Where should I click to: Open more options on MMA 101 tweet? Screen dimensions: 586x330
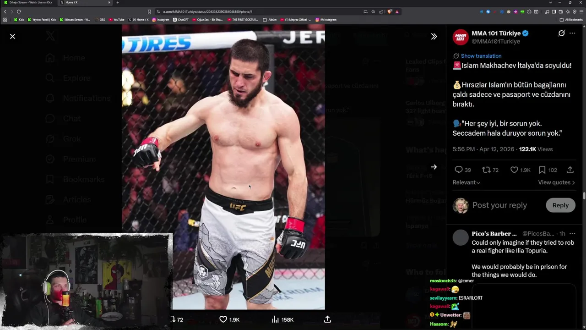572,33
